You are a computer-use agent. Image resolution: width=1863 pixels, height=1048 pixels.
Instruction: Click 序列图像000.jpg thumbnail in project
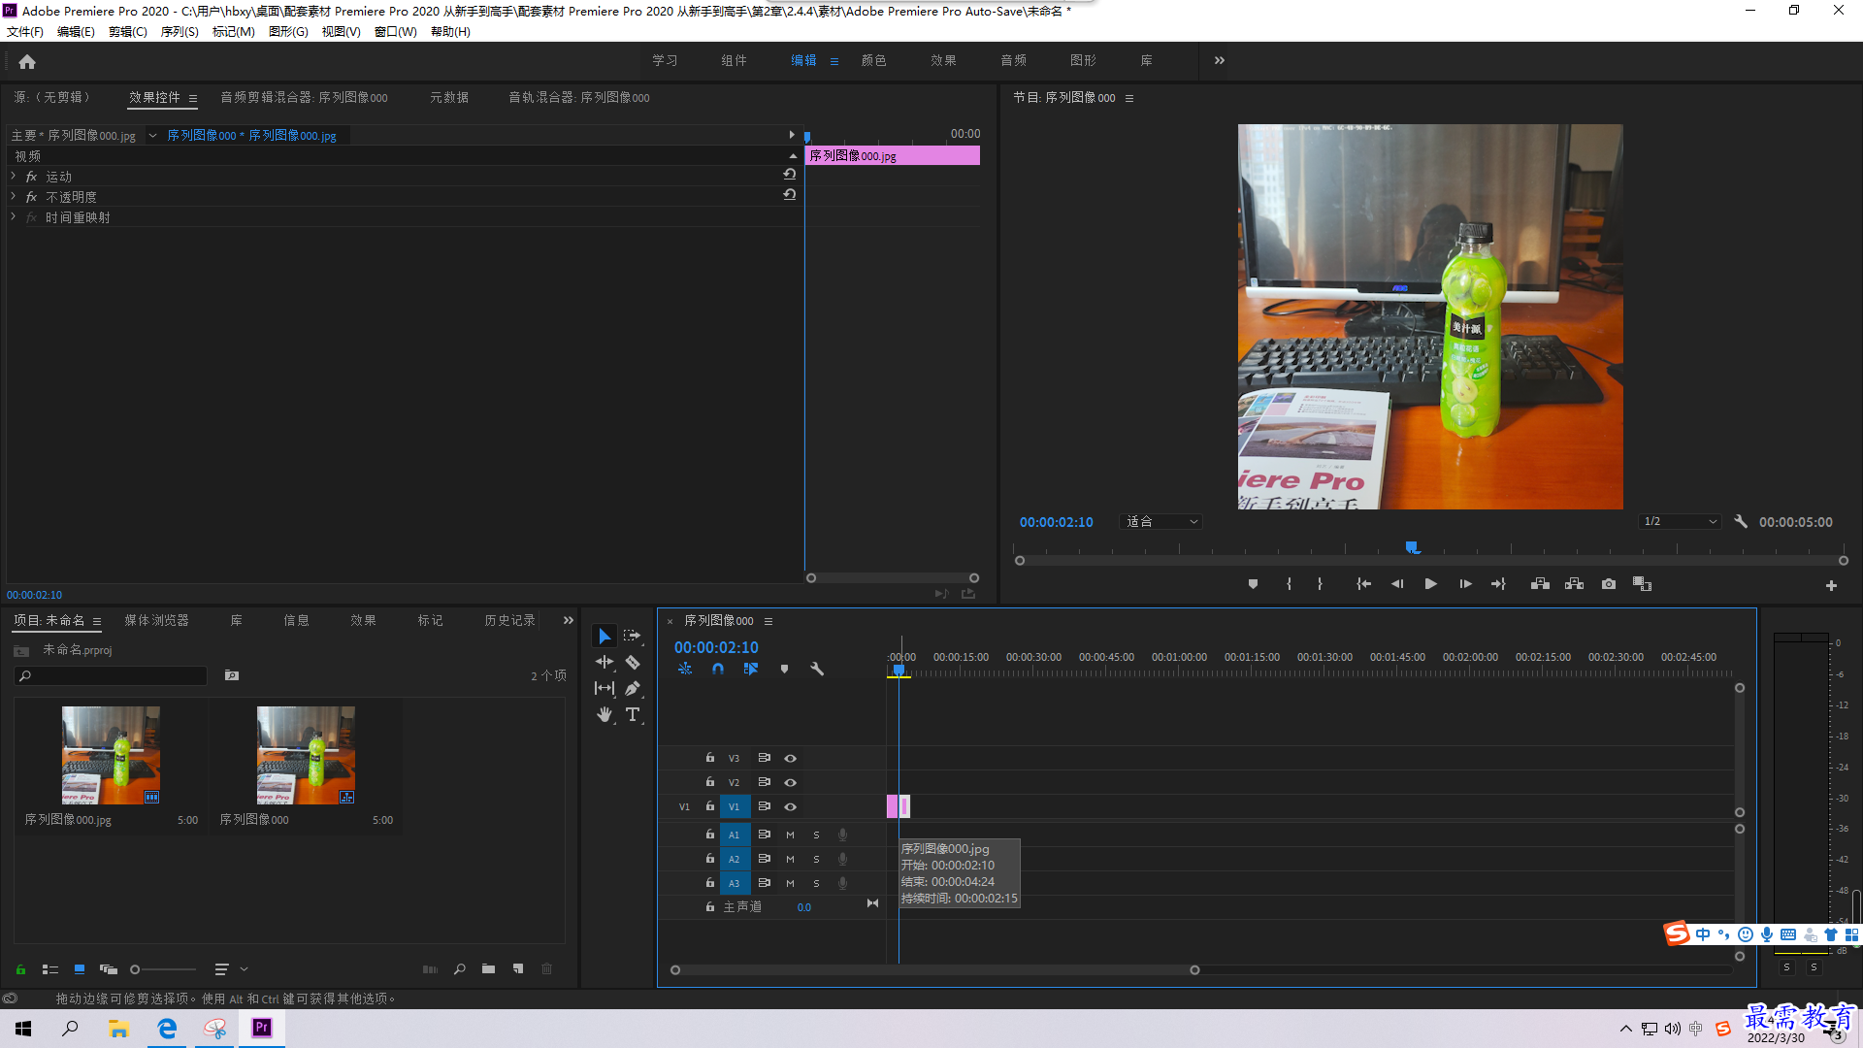[111, 755]
